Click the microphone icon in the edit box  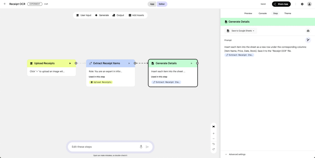pos(141,147)
